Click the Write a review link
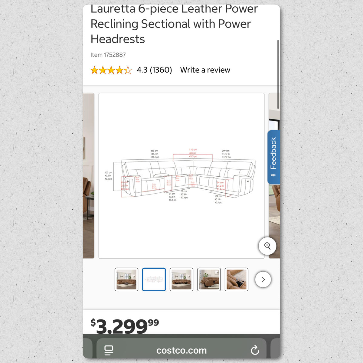Viewport: 363px width, 363px height. point(205,70)
